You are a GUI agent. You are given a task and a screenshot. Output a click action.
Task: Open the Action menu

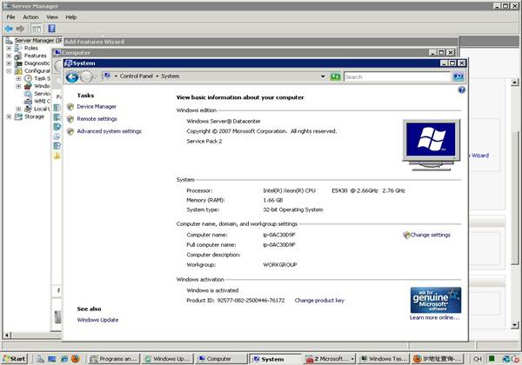coord(30,17)
